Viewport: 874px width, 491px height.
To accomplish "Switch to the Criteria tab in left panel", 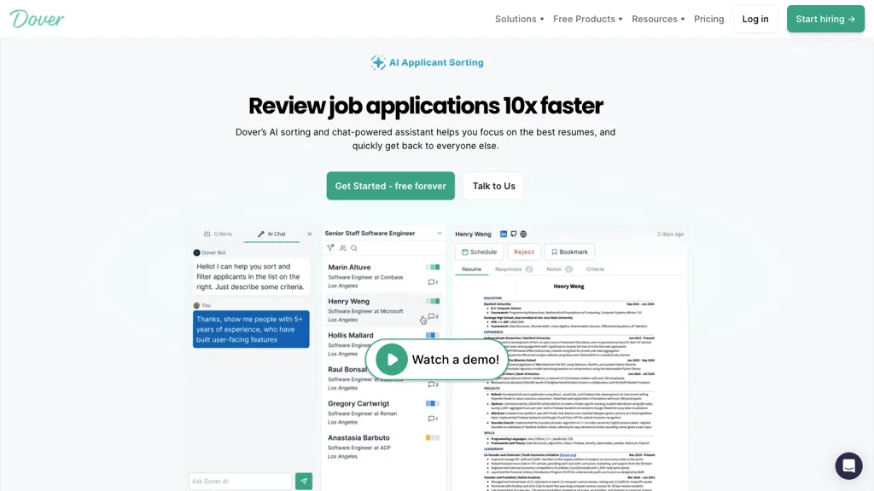I will point(218,234).
